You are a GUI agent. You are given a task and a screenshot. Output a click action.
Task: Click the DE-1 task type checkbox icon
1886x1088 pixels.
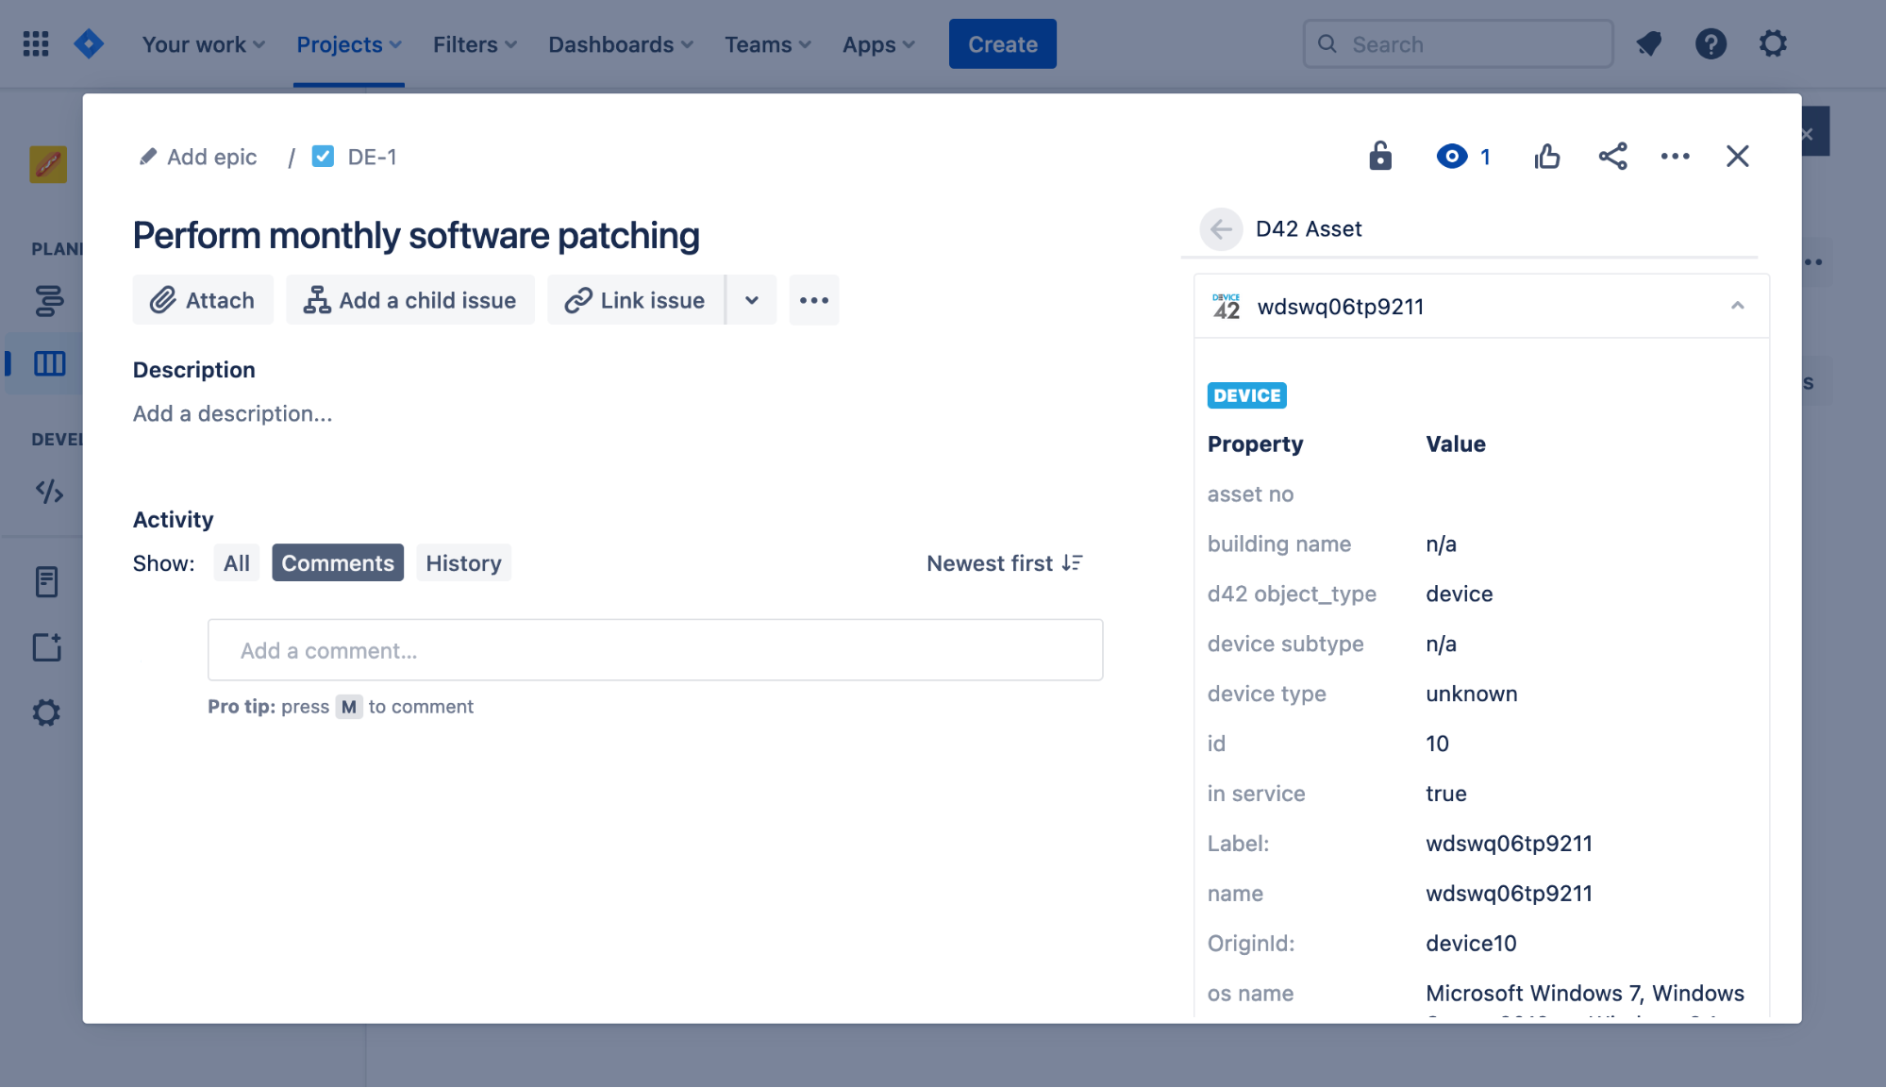pyautogui.click(x=323, y=156)
